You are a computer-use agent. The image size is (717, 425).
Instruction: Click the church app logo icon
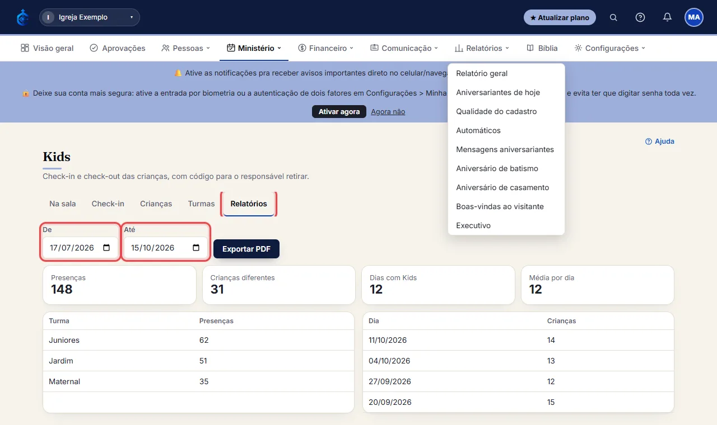click(x=22, y=17)
